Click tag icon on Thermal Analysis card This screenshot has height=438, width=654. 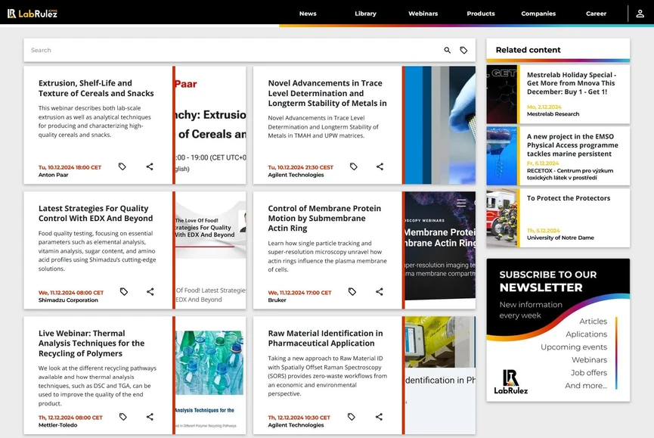(123, 417)
